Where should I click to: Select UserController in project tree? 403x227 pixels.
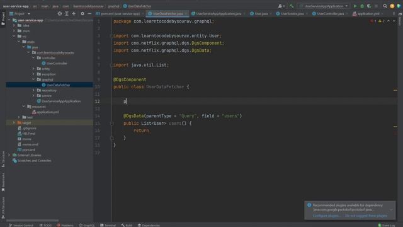(x=54, y=63)
